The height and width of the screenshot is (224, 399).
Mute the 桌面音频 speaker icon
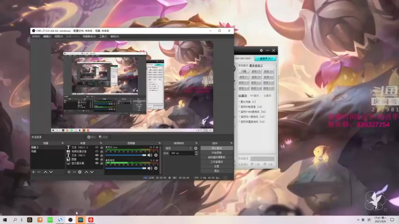(150, 168)
